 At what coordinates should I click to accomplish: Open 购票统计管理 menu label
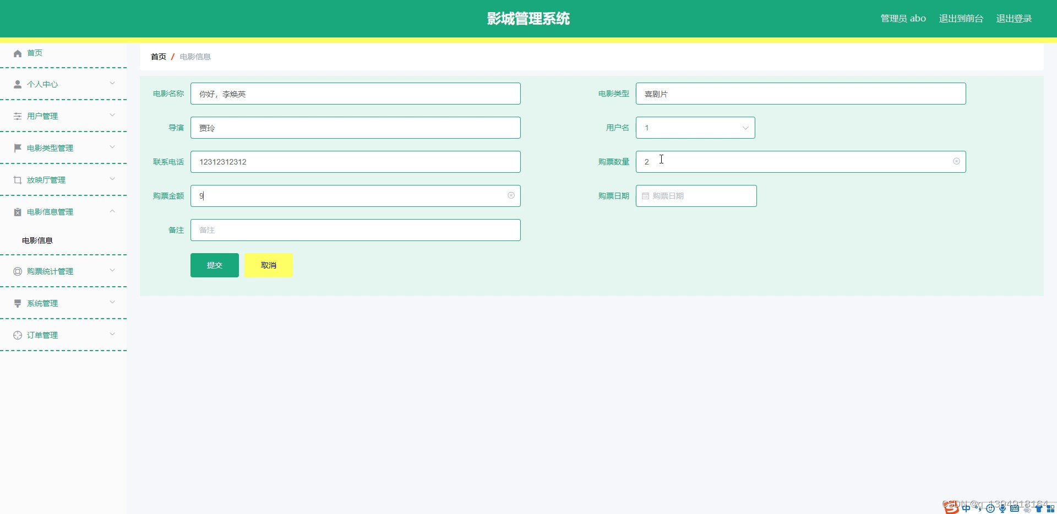50,271
